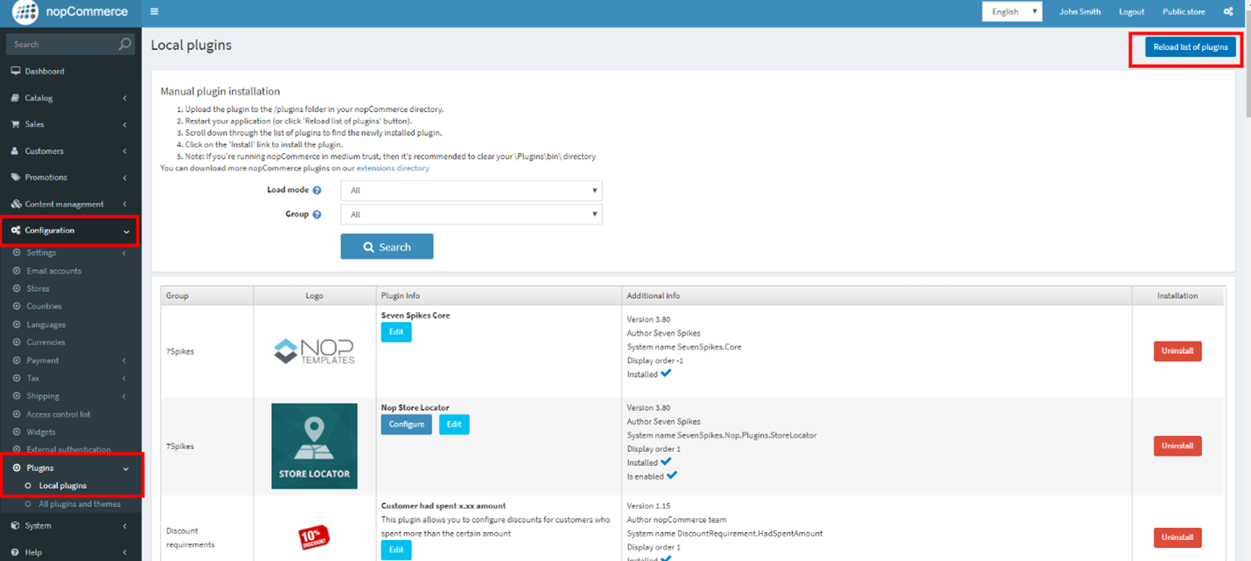The image size is (1251, 561).
Task: Open Currencies in the sidebar
Action: [x=45, y=343]
